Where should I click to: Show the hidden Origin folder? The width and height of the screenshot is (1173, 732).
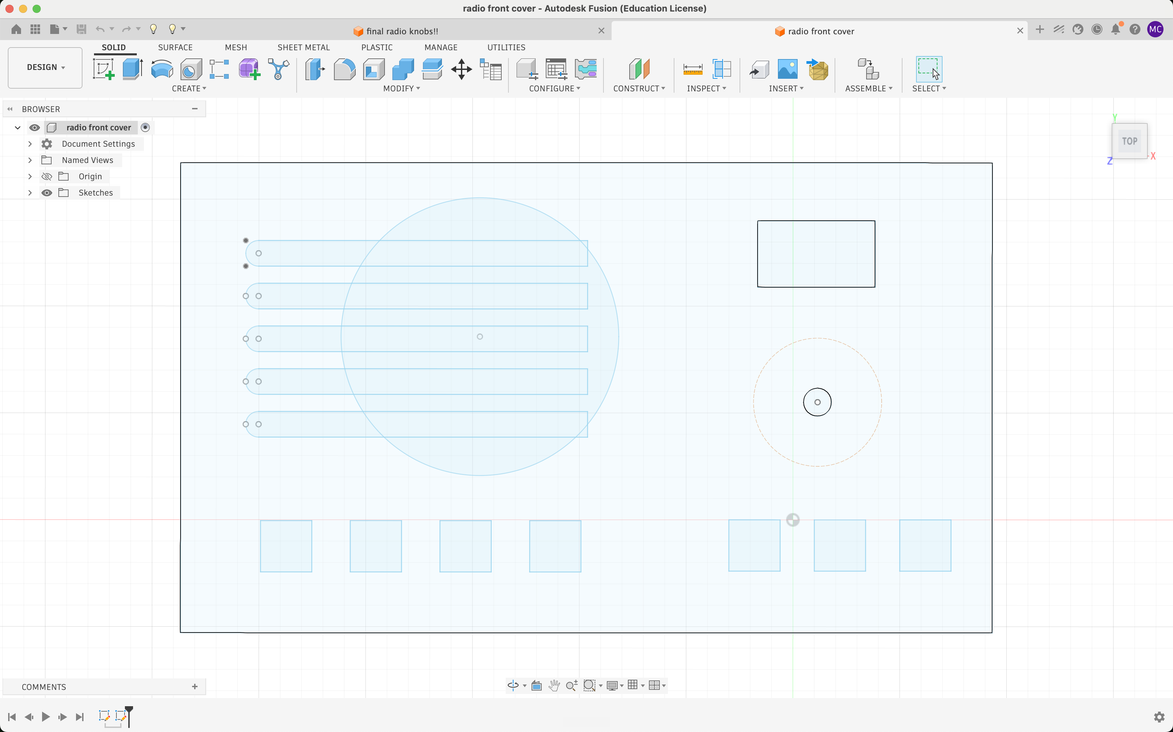point(46,176)
